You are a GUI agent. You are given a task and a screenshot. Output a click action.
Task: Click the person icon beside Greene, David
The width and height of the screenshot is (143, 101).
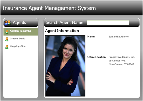coord(7,39)
